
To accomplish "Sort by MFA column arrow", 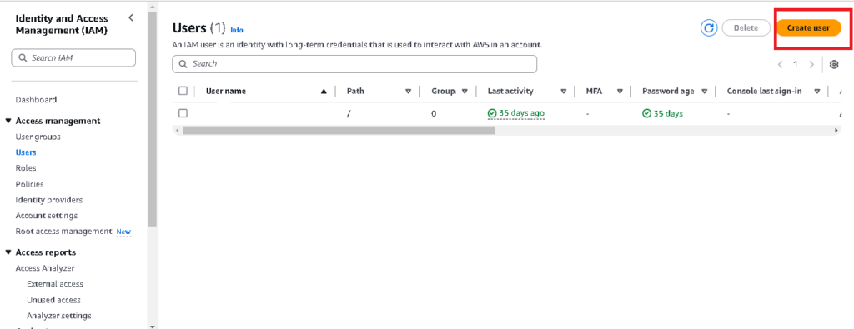I will [x=620, y=92].
